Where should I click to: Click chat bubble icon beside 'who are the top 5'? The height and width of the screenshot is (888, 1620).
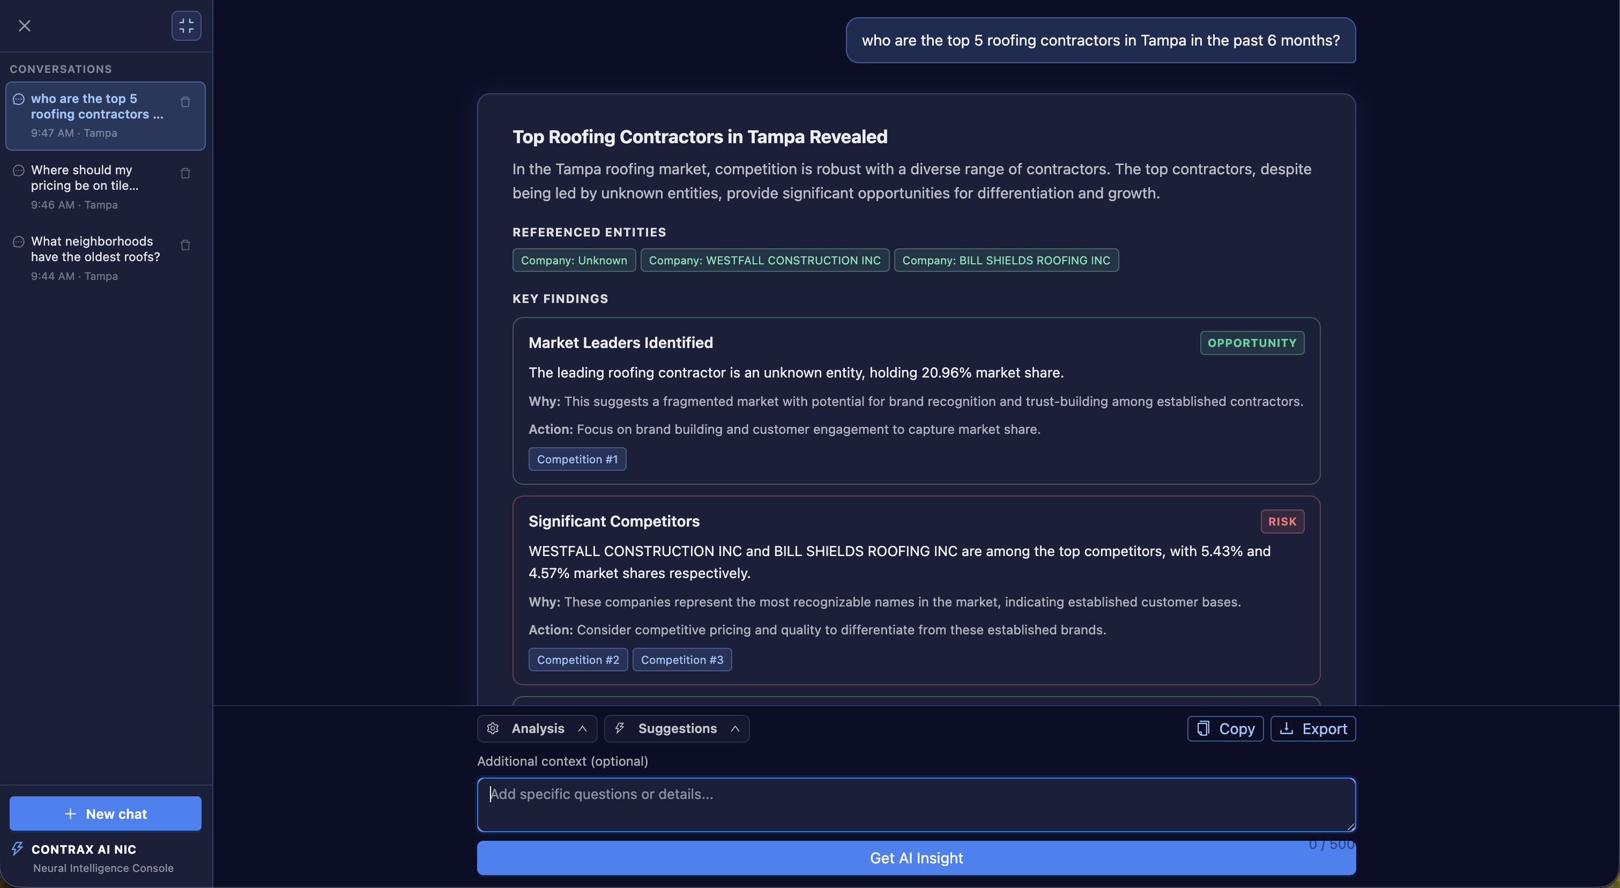click(19, 99)
